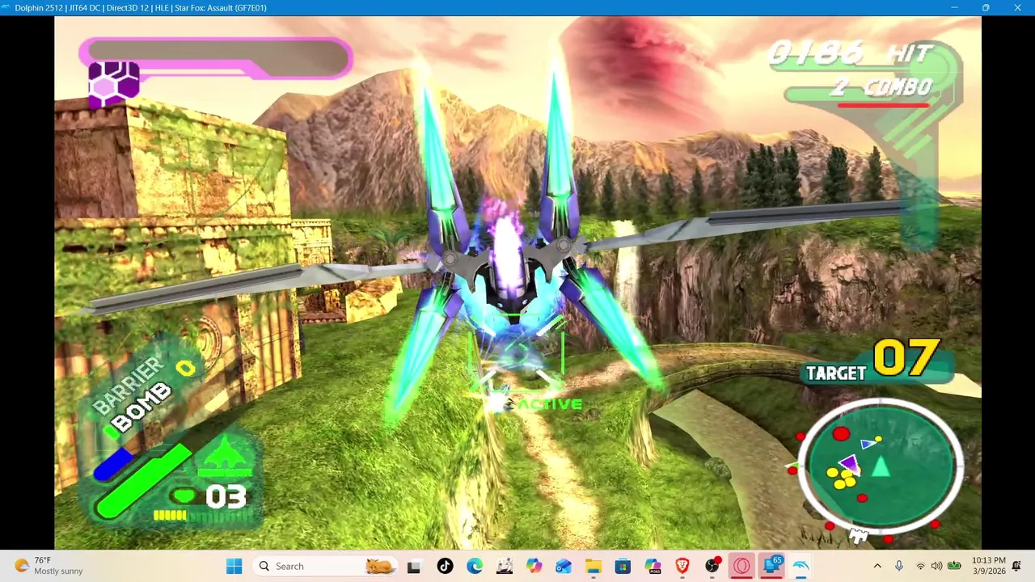
Task: Click the green boost gauge bar
Action: pos(144,482)
